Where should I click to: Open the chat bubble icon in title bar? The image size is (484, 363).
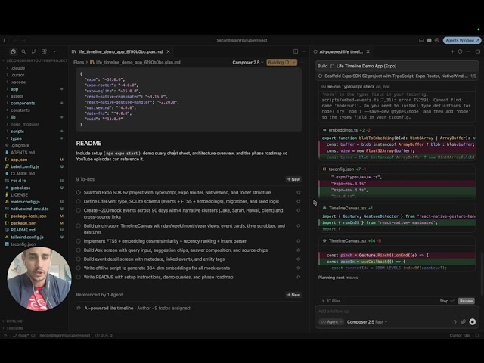(429, 40)
